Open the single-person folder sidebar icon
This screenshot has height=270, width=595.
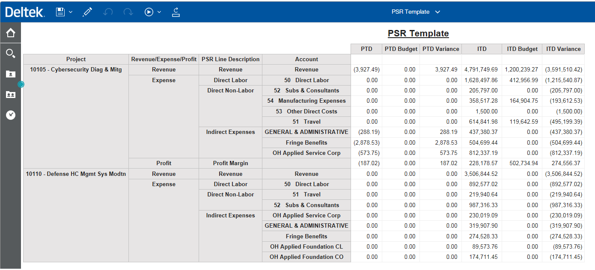(x=11, y=74)
